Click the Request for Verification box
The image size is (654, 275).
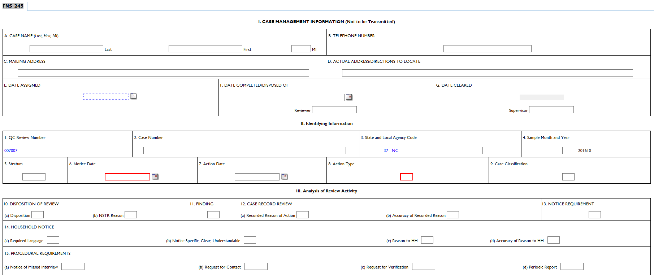click(424, 266)
